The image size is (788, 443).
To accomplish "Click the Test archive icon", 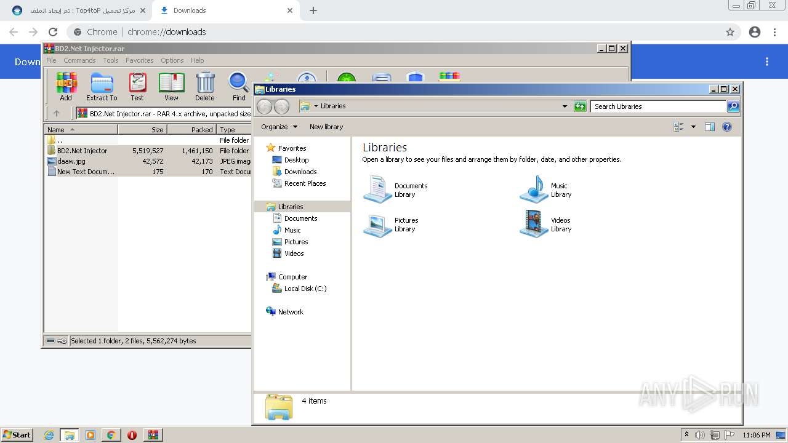I will [x=137, y=86].
